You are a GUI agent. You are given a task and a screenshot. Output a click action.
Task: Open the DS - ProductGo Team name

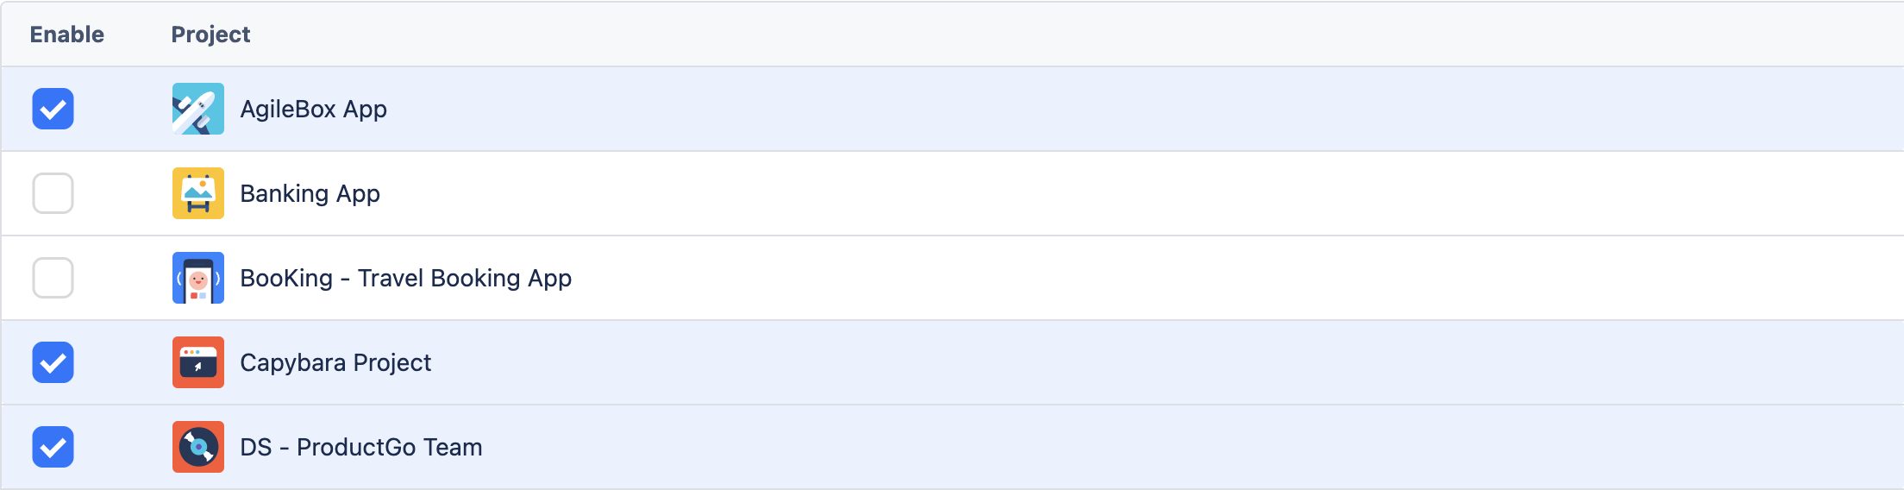[360, 448]
